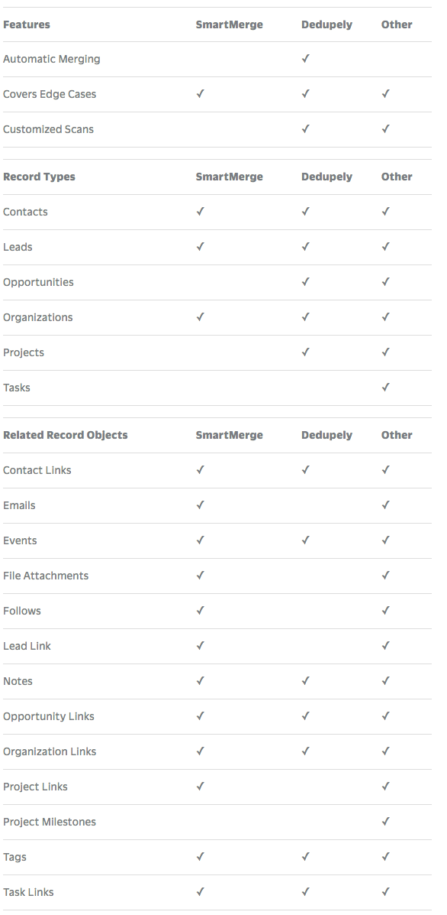Click SmartMerge checkmark in File Attachments row

(200, 575)
